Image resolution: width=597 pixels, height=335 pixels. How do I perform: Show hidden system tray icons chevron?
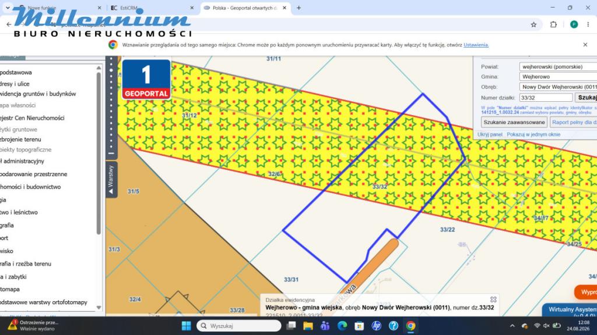(512, 326)
